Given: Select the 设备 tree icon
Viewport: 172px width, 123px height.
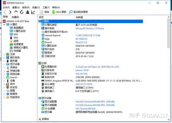Looking at the screenshot, I should tap(8, 81).
